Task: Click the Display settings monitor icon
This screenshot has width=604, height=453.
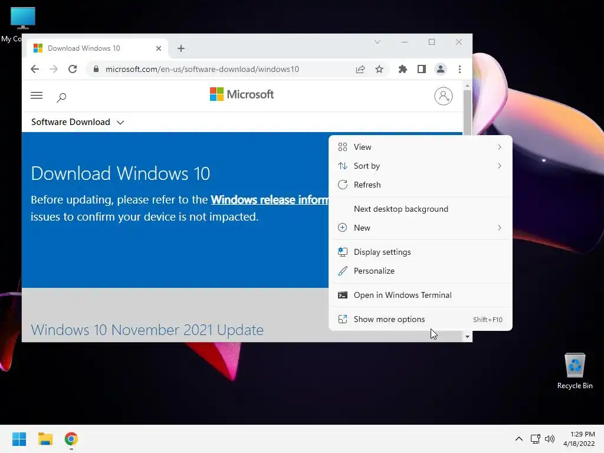Action: click(x=343, y=252)
